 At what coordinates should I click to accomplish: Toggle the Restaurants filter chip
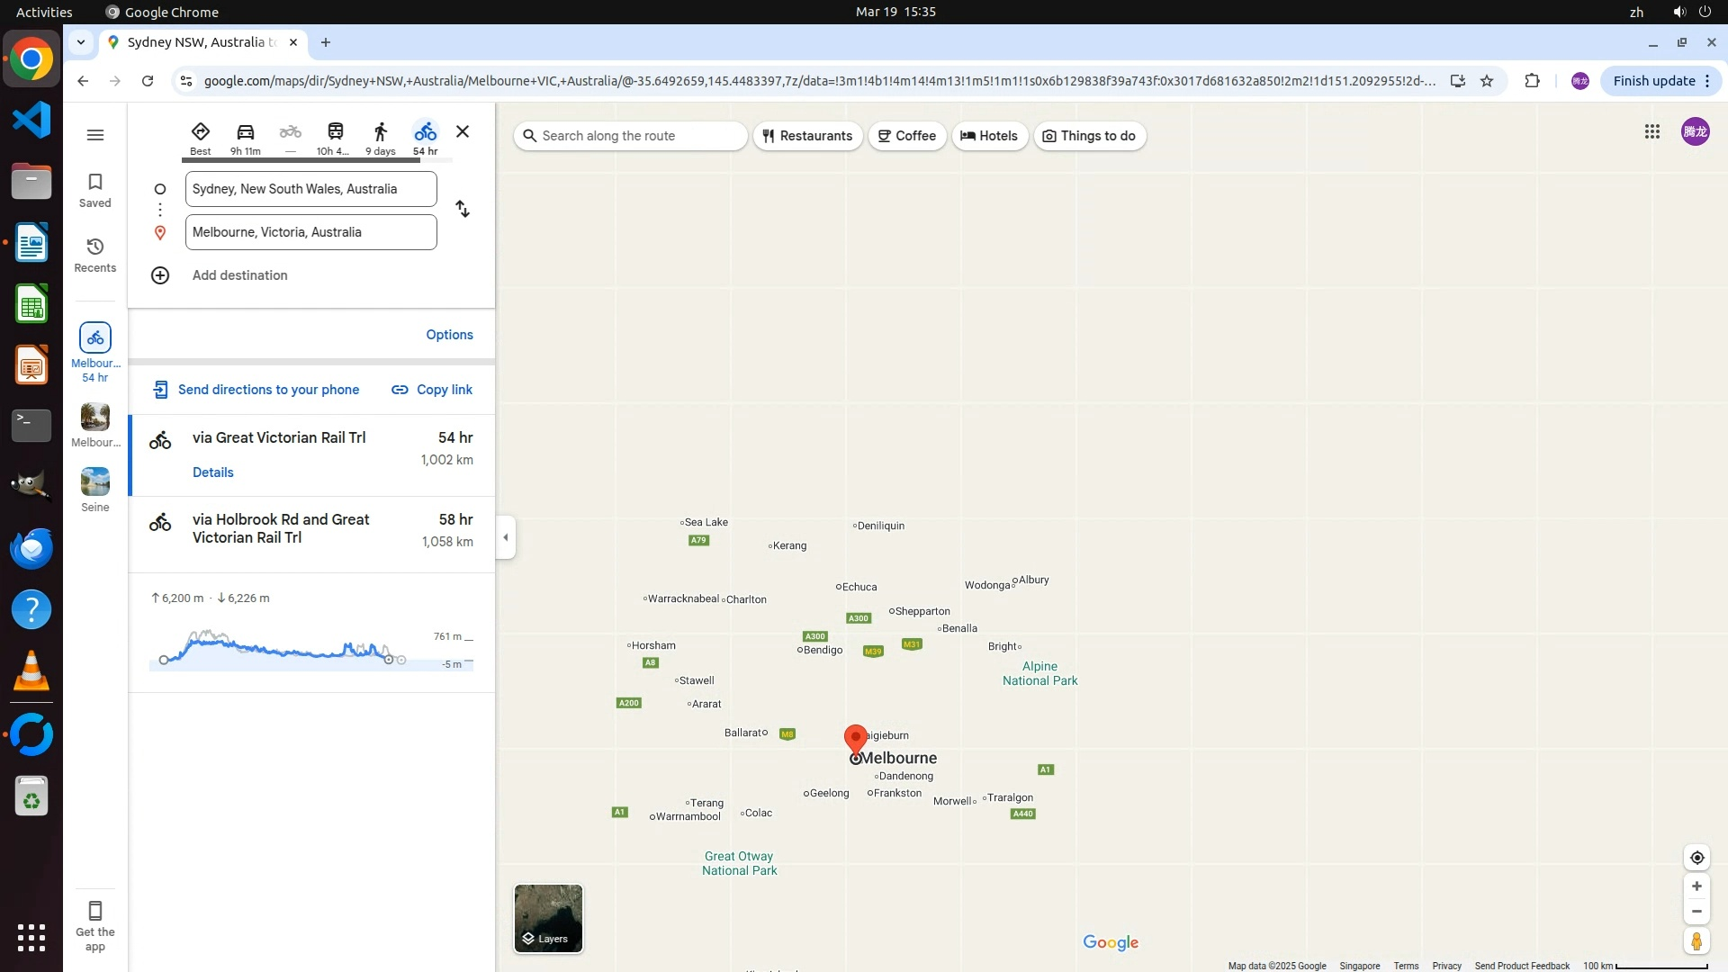pyautogui.click(x=807, y=136)
